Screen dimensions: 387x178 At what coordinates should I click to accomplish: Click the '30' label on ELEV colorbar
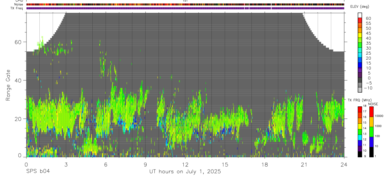pos(368,48)
